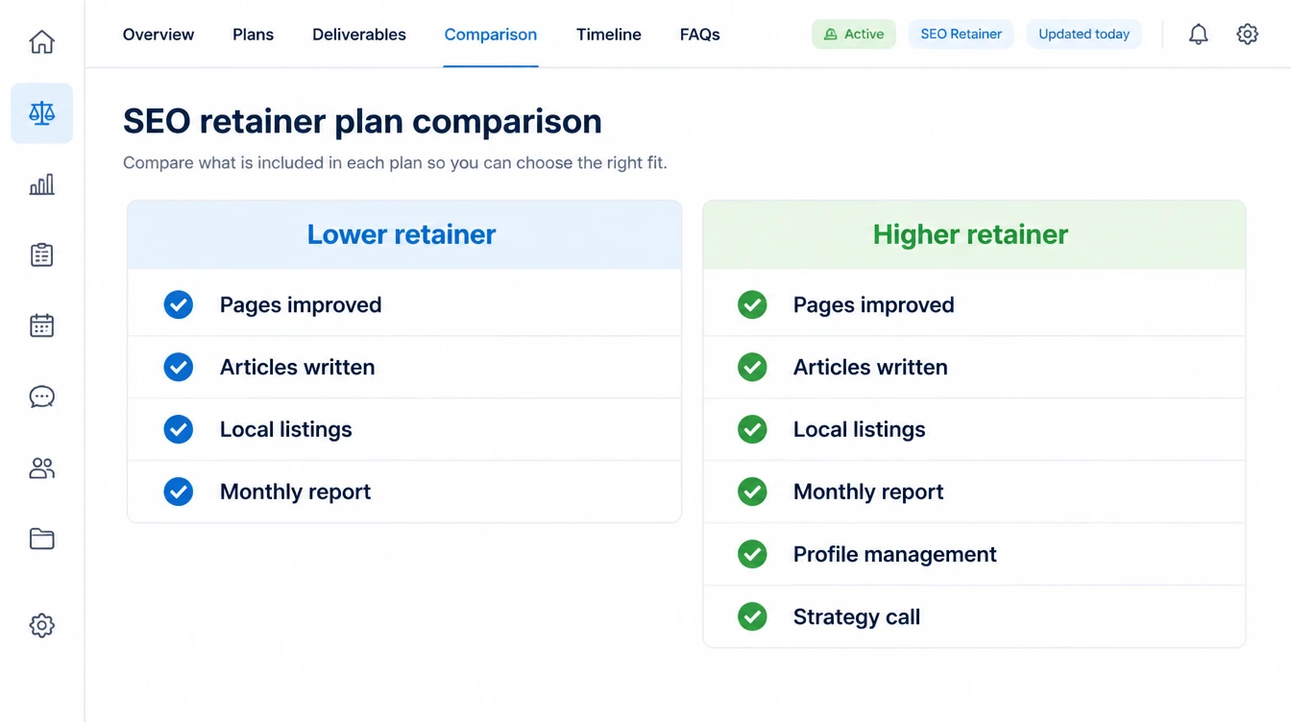Image resolution: width=1291 pixels, height=722 pixels.
Task: Click blue check beside Lower Articles written
Action: [x=178, y=367]
